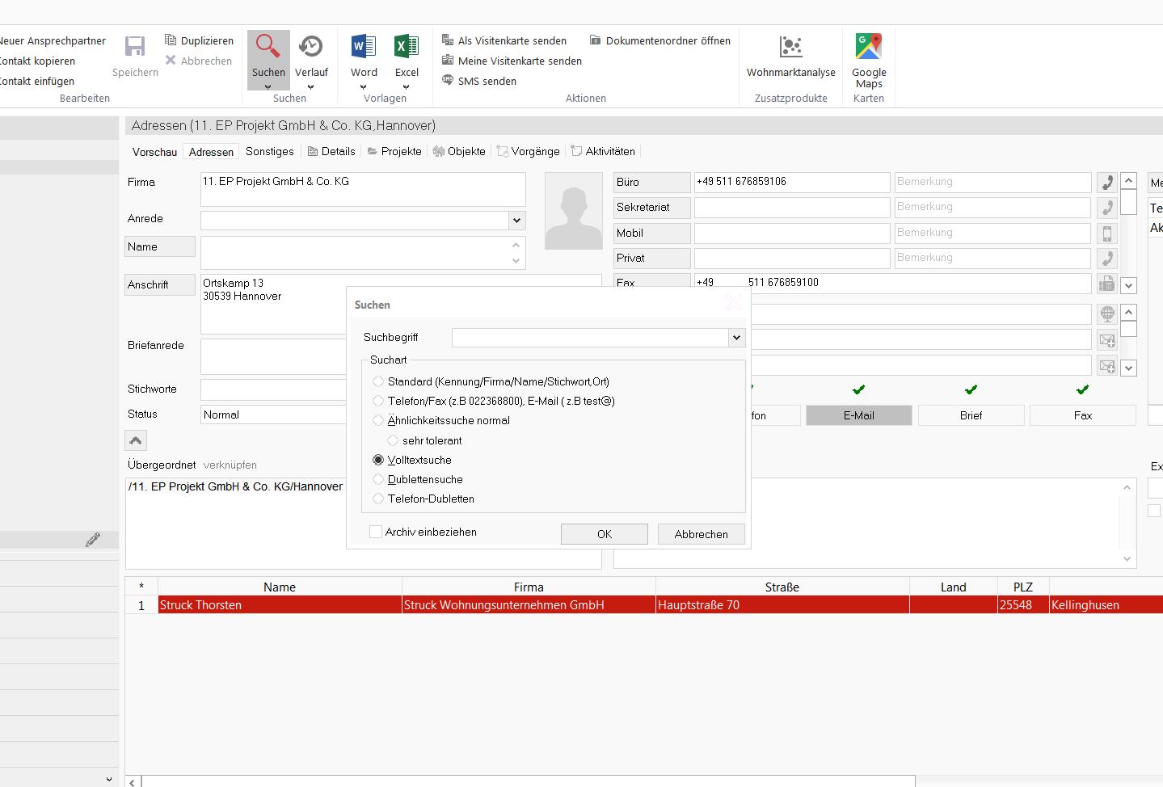Viewport: 1163px width, 787px height.
Task: Open the Word Vorlagen icon
Action: (x=364, y=48)
